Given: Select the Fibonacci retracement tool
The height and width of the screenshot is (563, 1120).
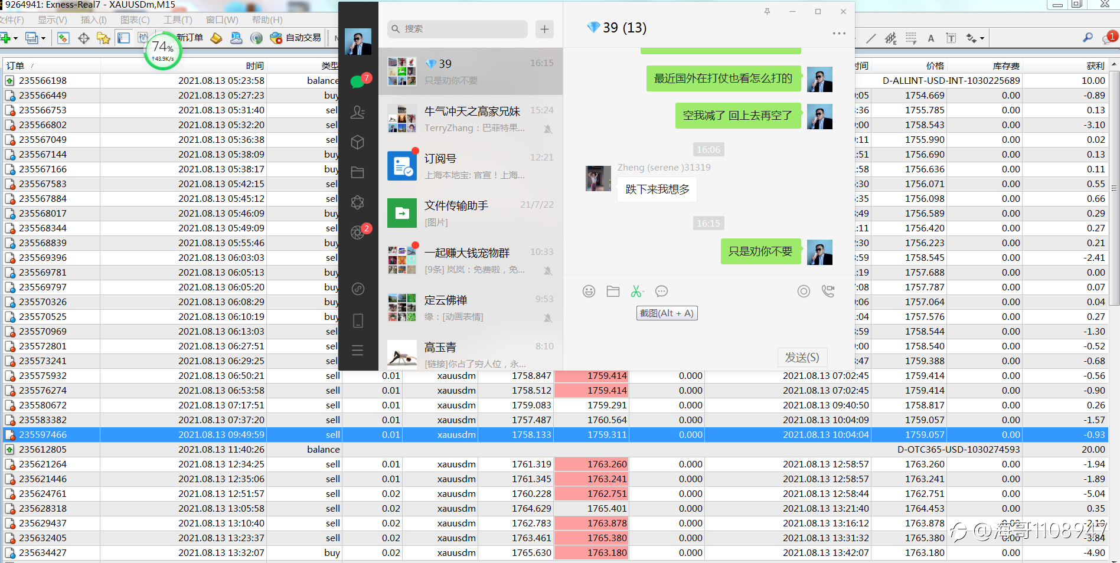Looking at the screenshot, I should [911, 38].
